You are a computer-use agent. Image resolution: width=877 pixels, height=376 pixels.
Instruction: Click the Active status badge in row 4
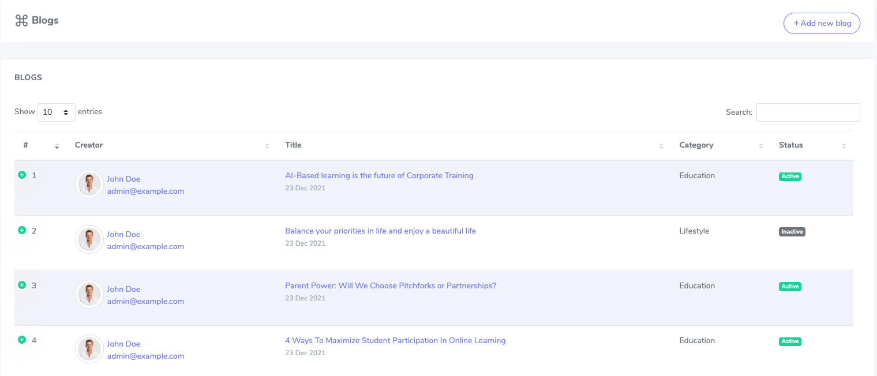point(790,341)
